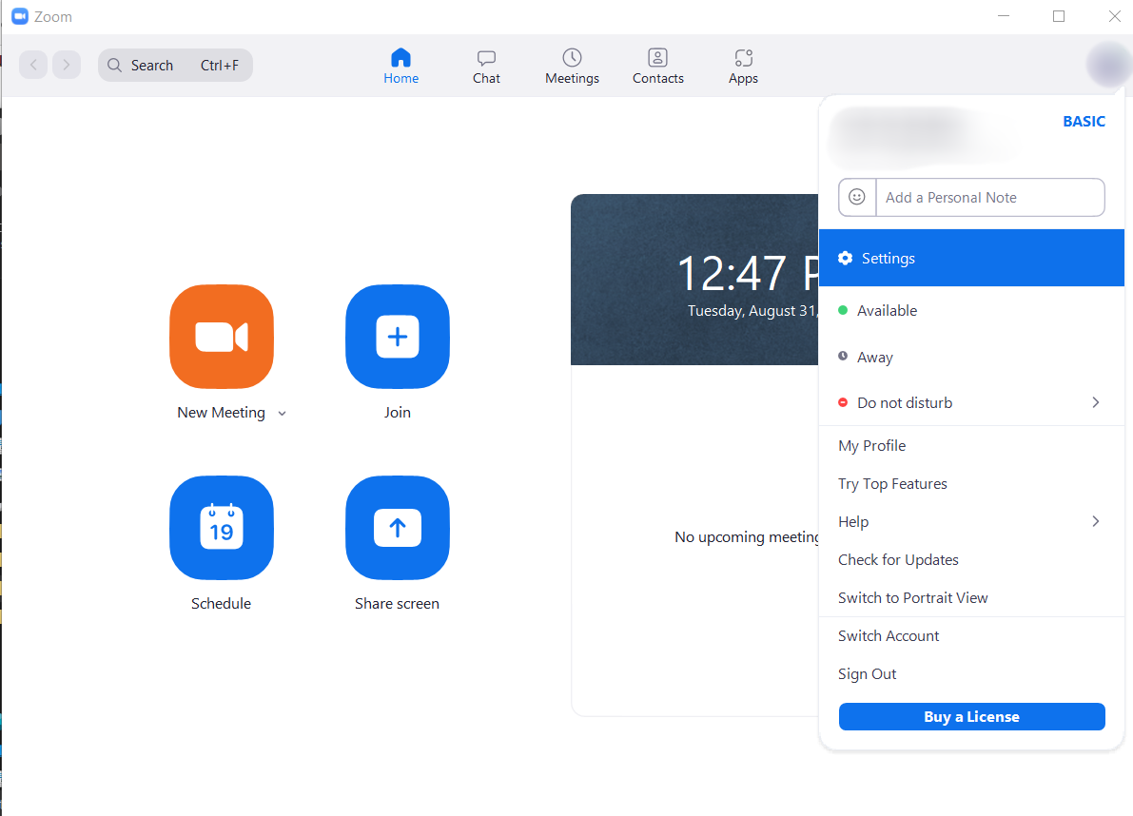Click the emoji icon beside personal note
Image resolution: width=1133 pixels, height=816 pixels.
(x=856, y=197)
